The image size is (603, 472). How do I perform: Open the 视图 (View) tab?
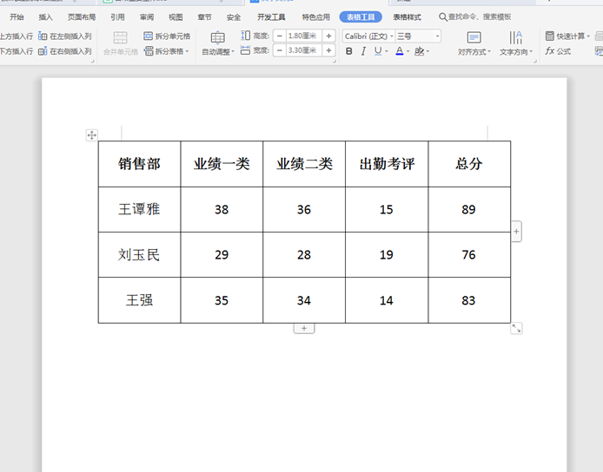pos(176,16)
